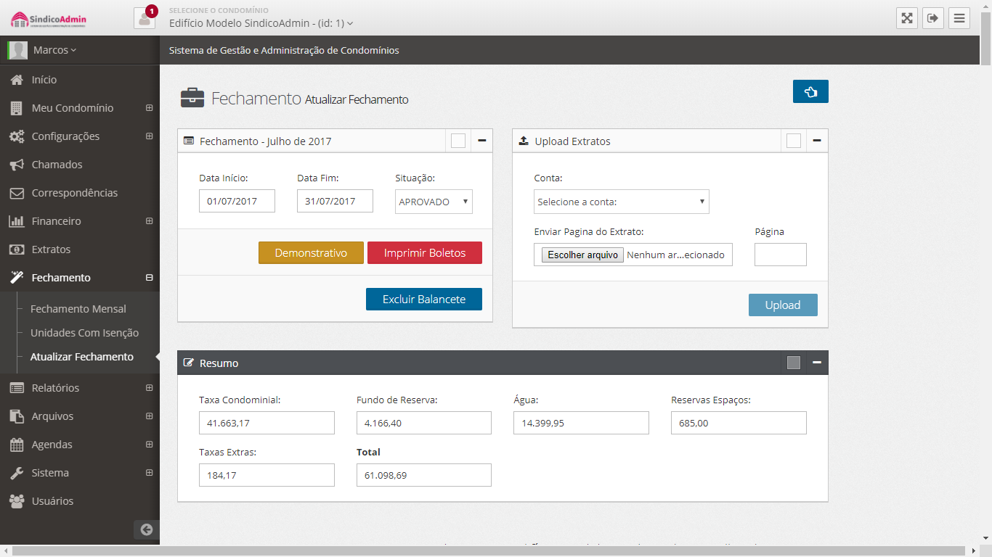Click the Upload button
The width and height of the screenshot is (992, 557).
tap(783, 305)
